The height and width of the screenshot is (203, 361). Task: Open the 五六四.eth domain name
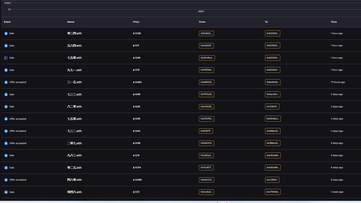pyautogui.click(x=74, y=46)
